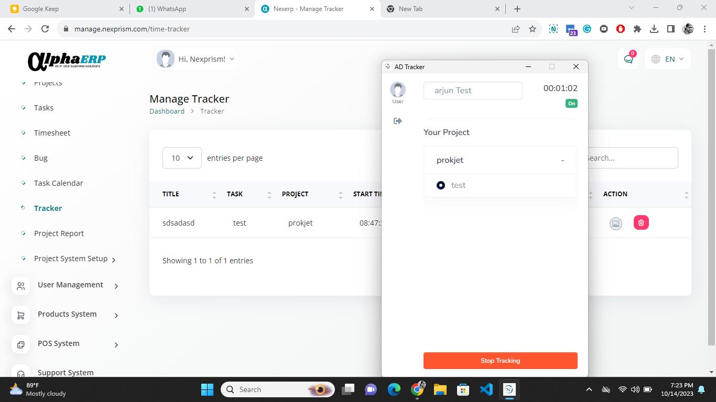Follow the Dashboard breadcrumb link
Viewport: 716px width, 402px height.
(167, 111)
